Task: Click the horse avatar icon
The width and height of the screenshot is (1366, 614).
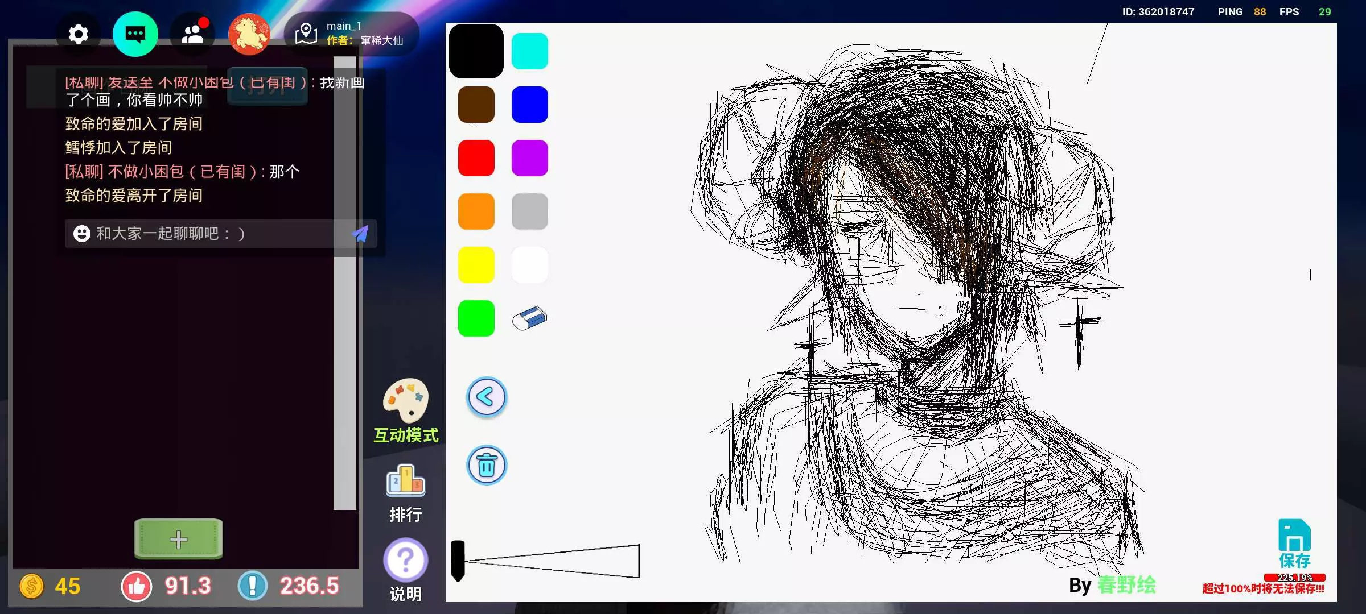Action: click(249, 35)
